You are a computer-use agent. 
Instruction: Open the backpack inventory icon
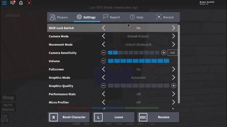(21, 3)
